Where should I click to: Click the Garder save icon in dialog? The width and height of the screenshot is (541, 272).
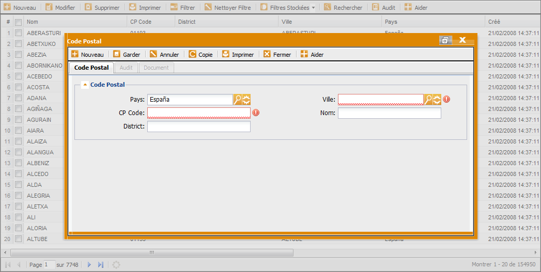pos(117,54)
